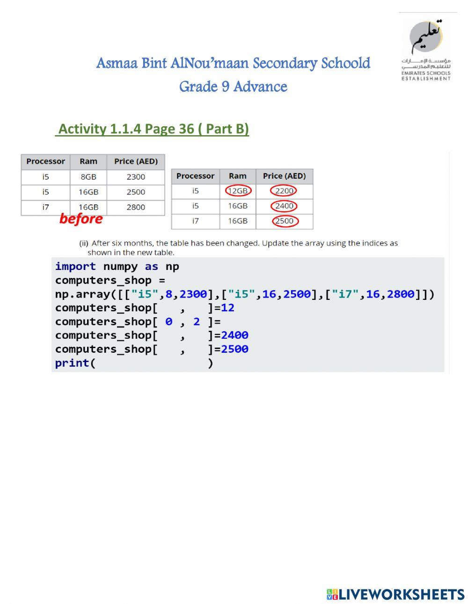The width and height of the screenshot is (468, 604).
Task: Click the circled '12GB' cell in the updated table
Action: [238, 191]
